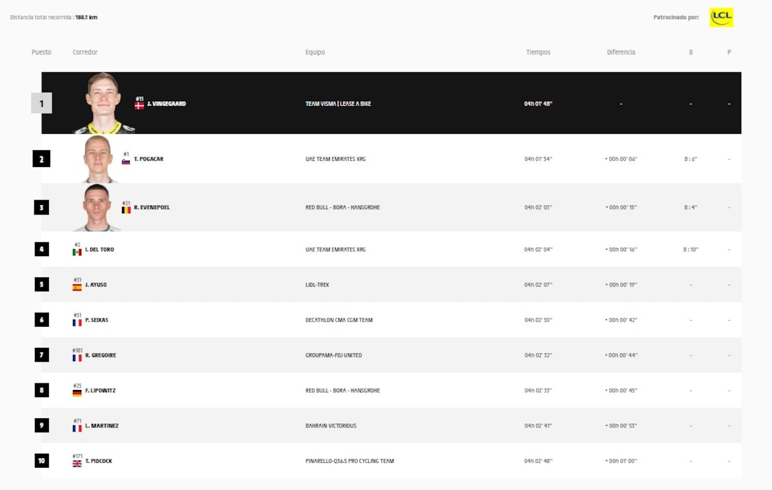
Task: Click the Diferencia column header
Action: tap(621, 52)
